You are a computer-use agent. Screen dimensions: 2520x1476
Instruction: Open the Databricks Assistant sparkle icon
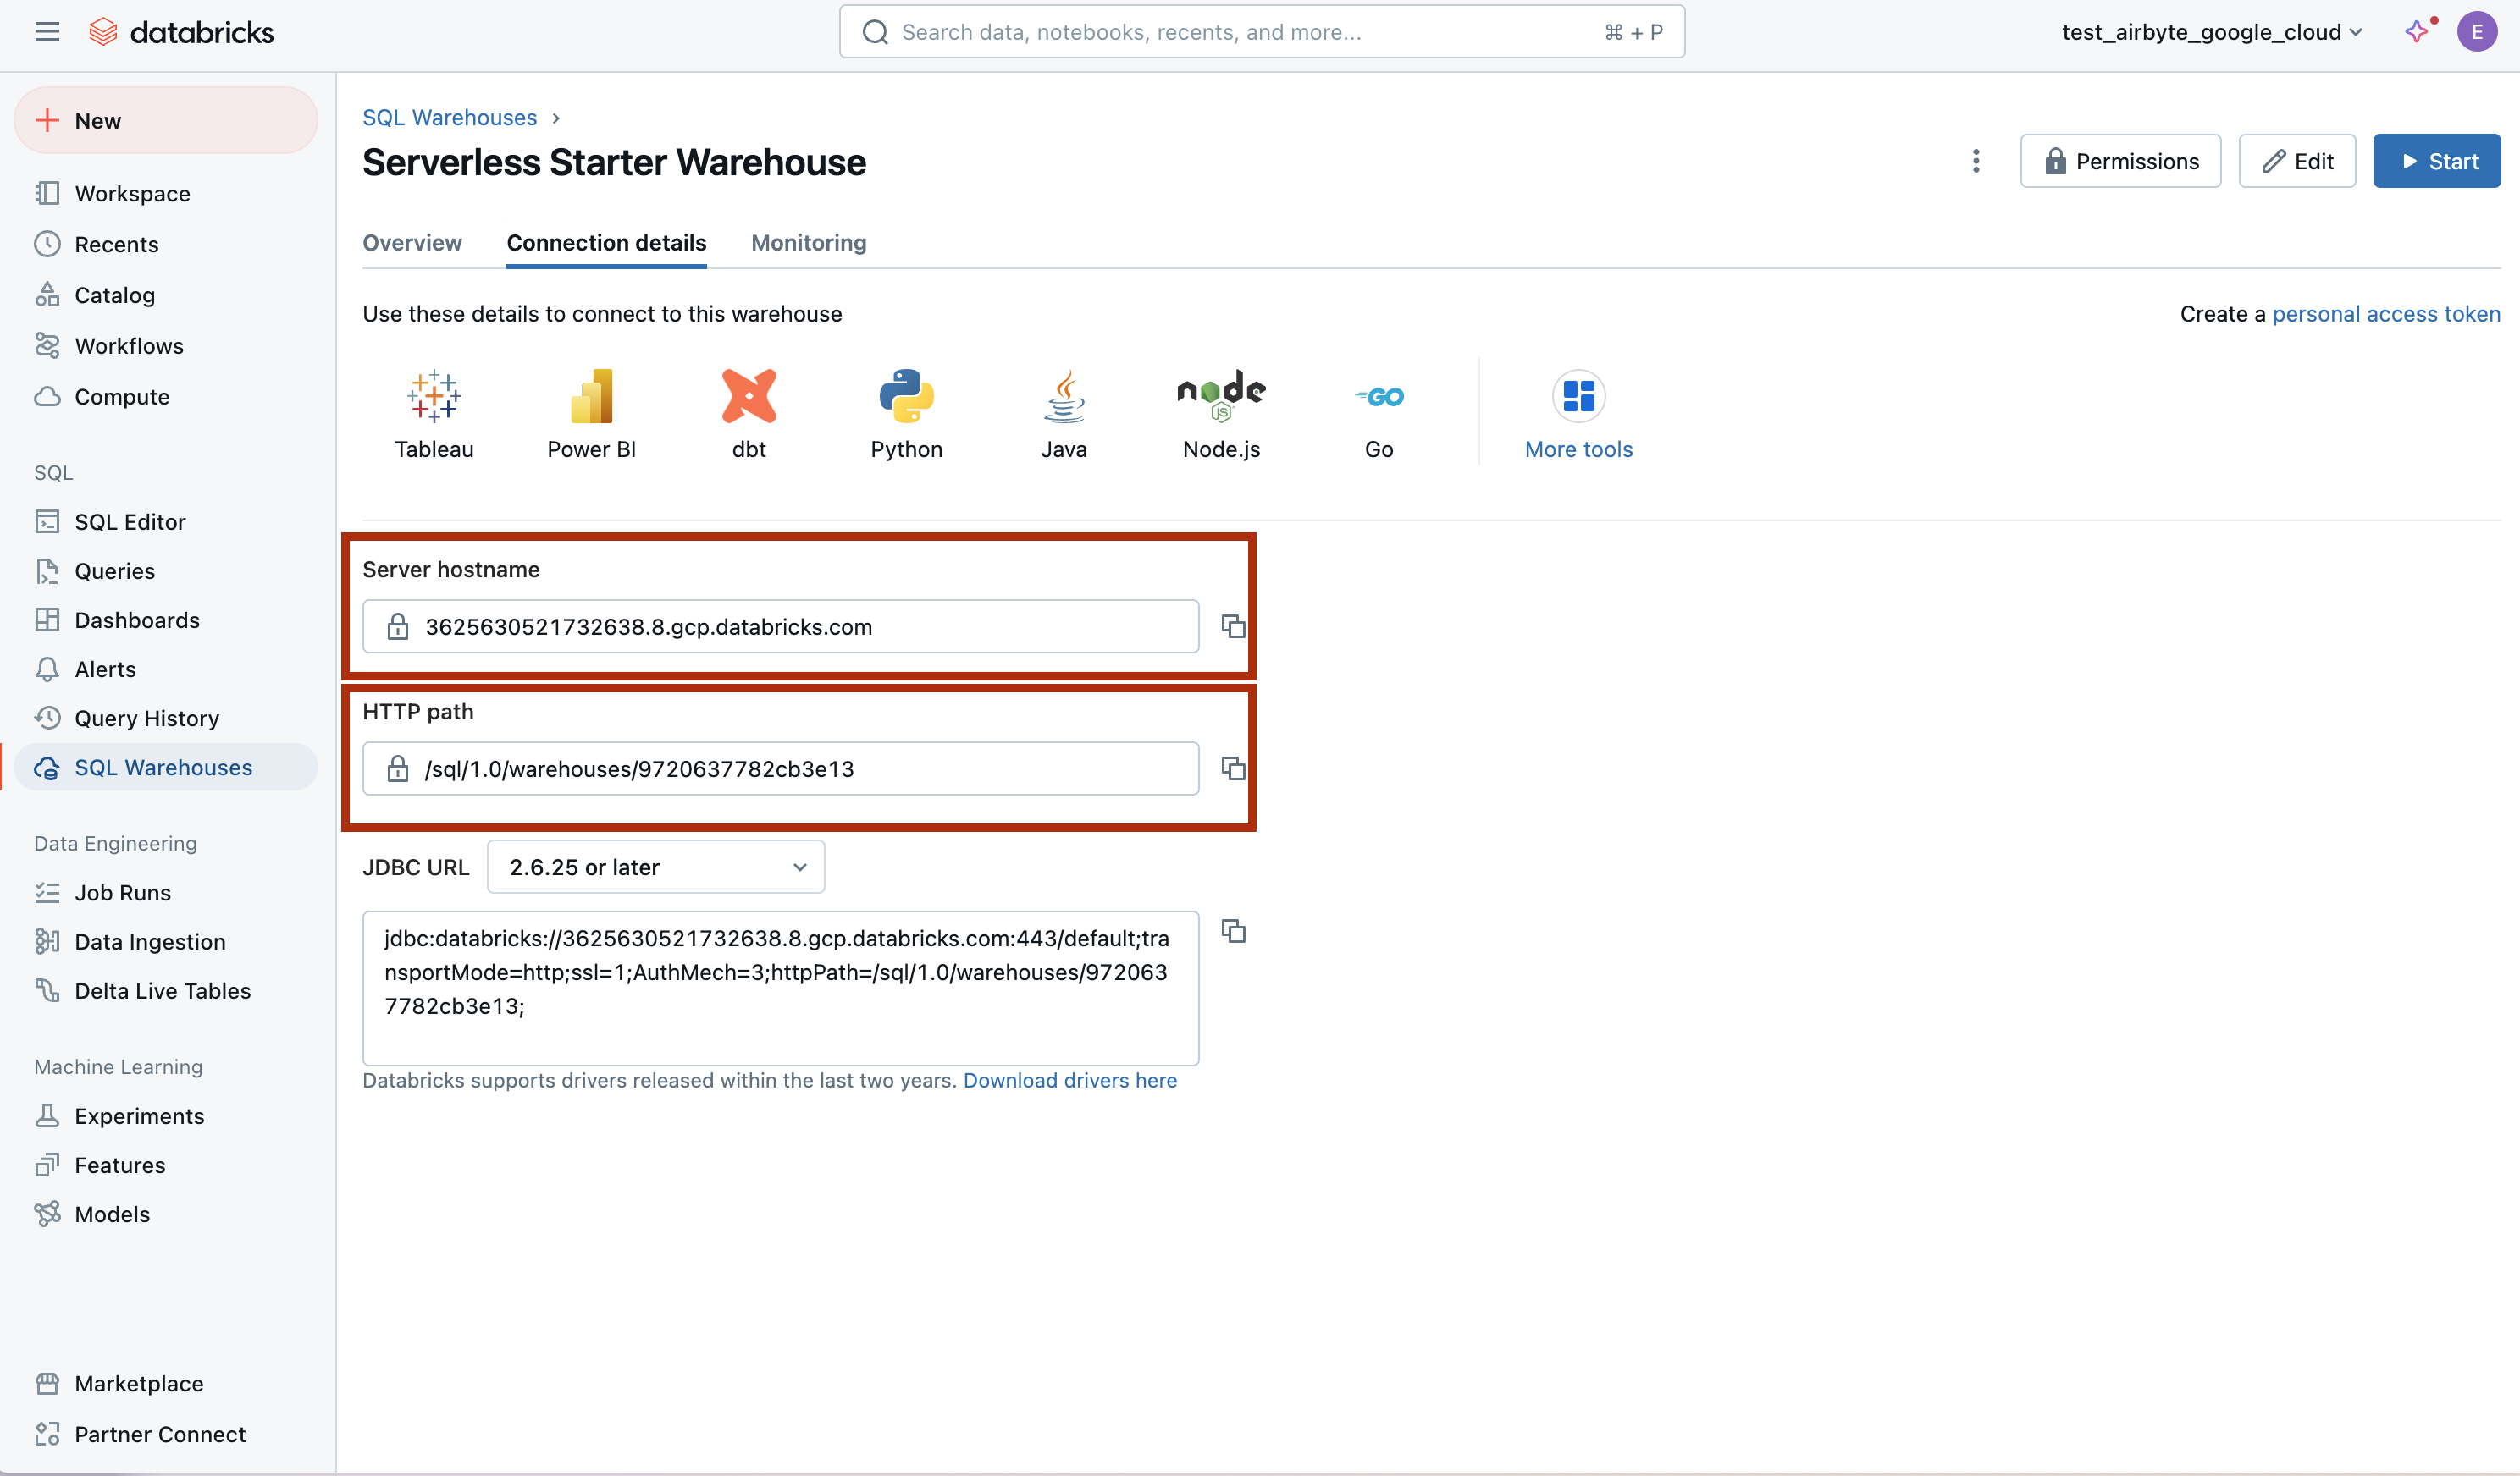[x=2417, y=32]
